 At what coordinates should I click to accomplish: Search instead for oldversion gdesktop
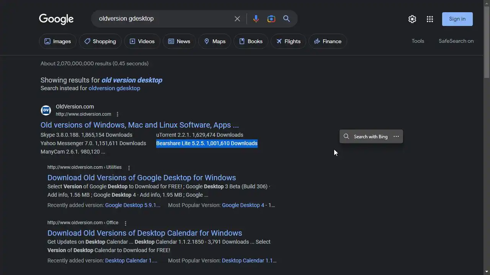[x=114, y=88]
